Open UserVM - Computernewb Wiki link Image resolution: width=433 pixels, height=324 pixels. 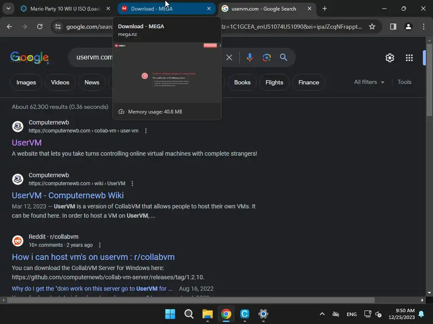click(68, 195)
